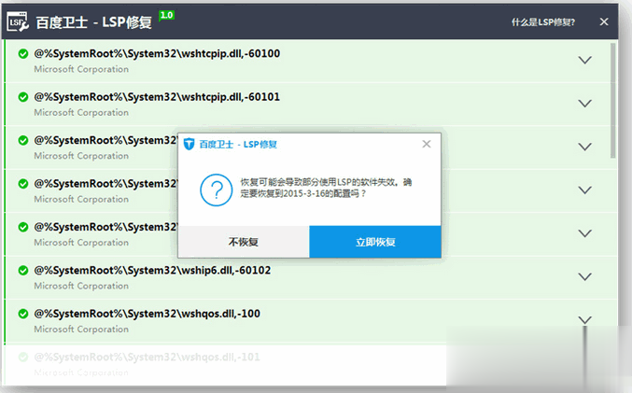632x393 pixels.
Task: Open the 什么是LSP修复? help link
Action: pyautogui.click(x=543, y=22)
